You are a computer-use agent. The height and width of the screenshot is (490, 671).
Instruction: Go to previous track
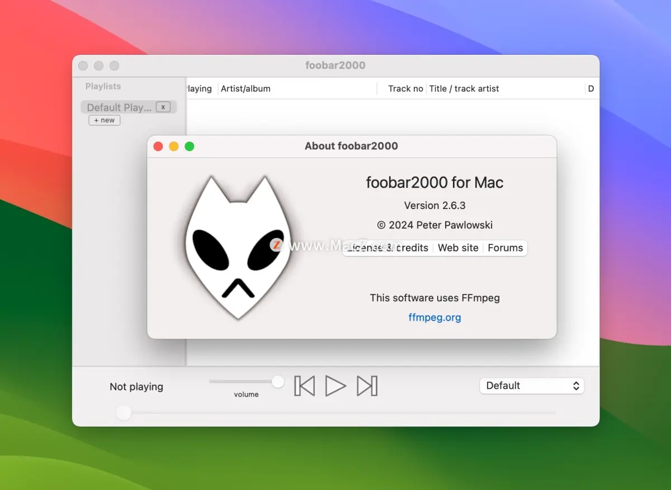304,386
